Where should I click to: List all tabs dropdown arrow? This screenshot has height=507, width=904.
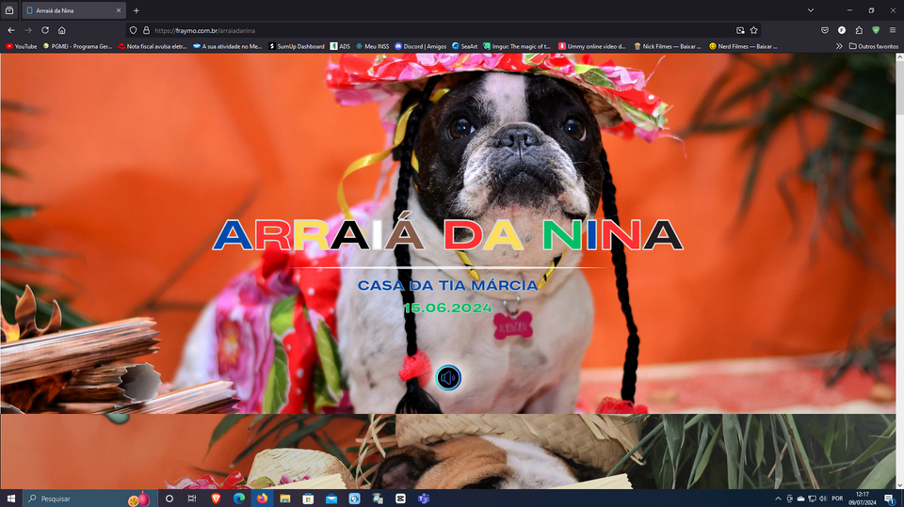click(810, 10)
